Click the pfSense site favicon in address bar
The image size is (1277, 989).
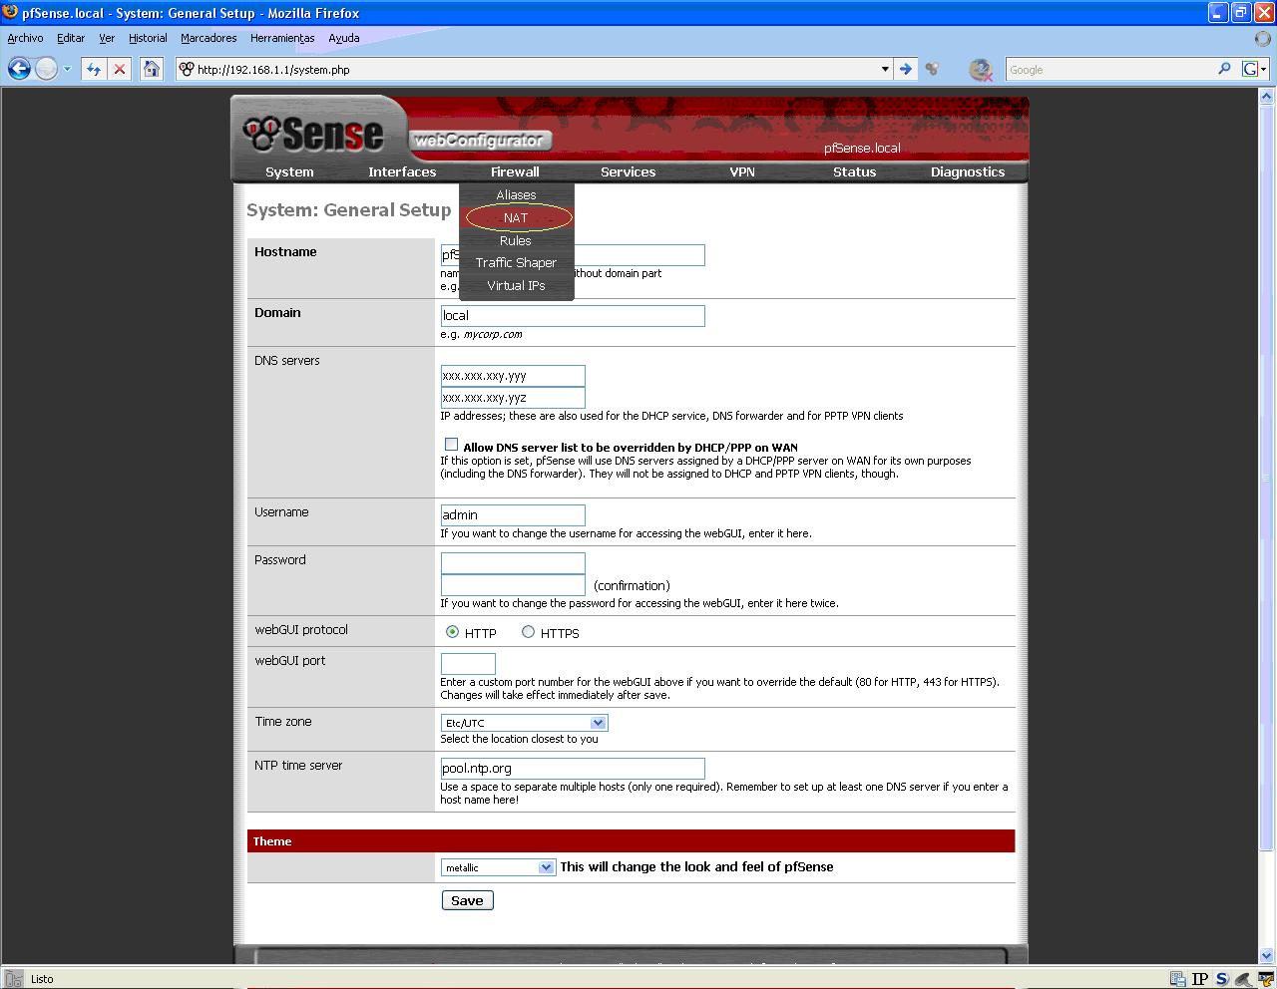coord(186,69)
